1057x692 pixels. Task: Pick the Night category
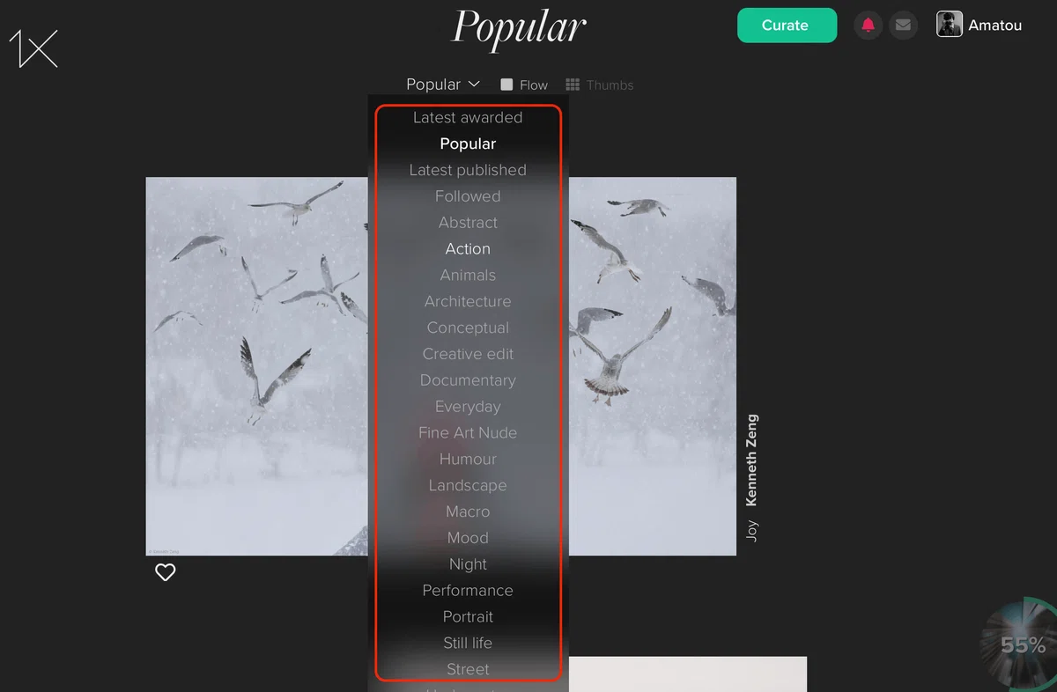[x=468, y=564]
